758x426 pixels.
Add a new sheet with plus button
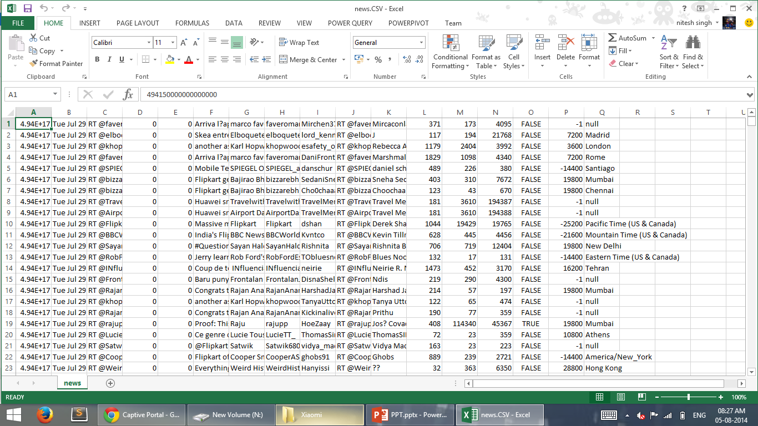pyautogui.click(x=110, y=383)
